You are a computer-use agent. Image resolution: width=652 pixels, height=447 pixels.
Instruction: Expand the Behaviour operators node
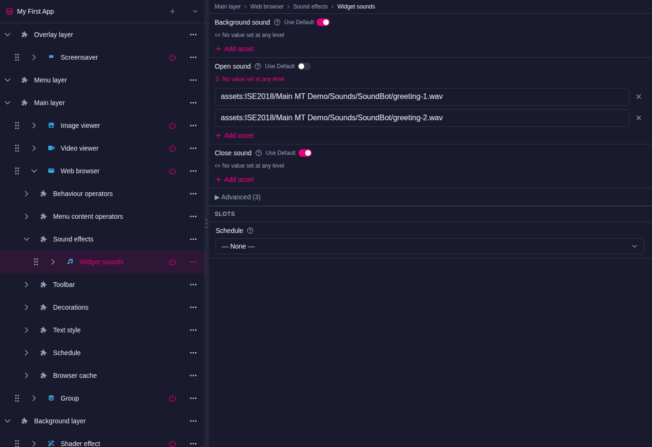[x=27, y=194]
